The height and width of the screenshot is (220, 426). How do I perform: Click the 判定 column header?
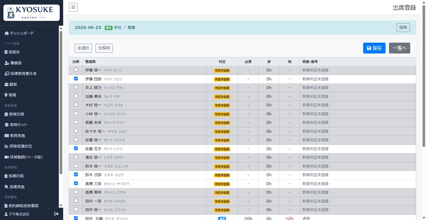222,62
